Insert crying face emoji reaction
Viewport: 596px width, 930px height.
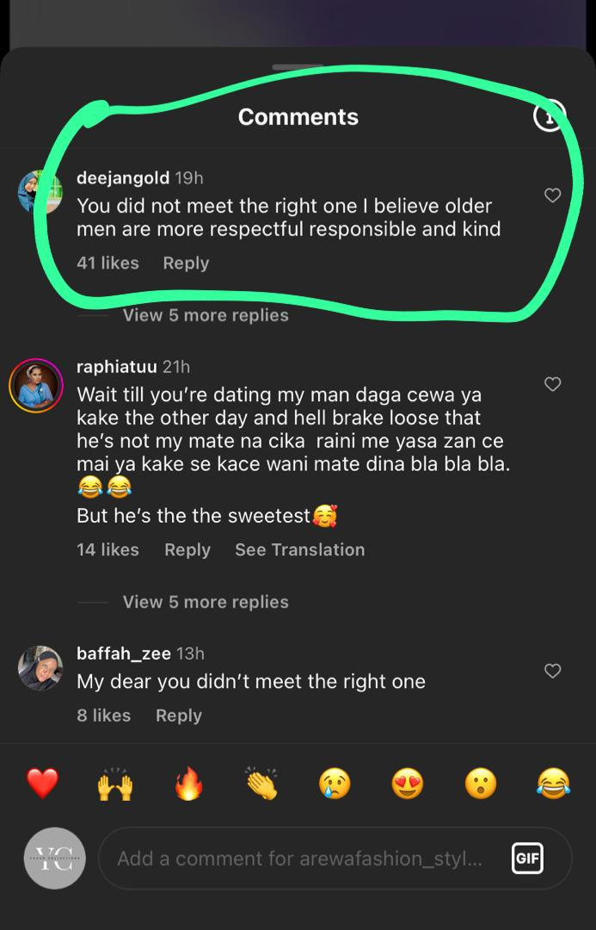pos(334,784)
